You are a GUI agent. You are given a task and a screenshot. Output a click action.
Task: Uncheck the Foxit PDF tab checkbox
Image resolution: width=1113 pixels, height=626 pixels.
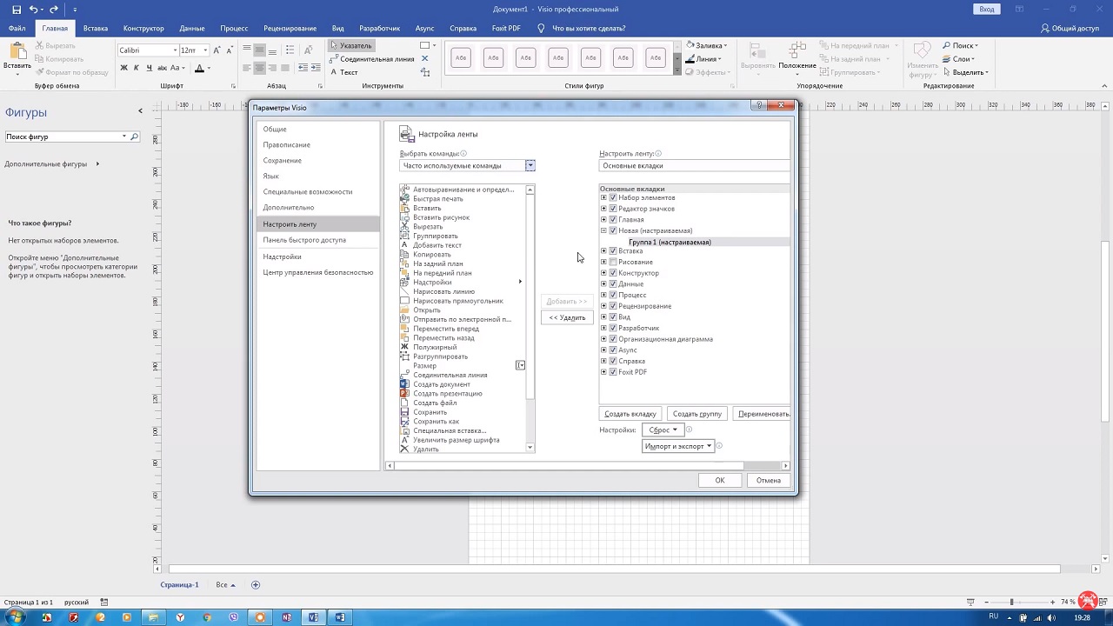coord(613,372)
